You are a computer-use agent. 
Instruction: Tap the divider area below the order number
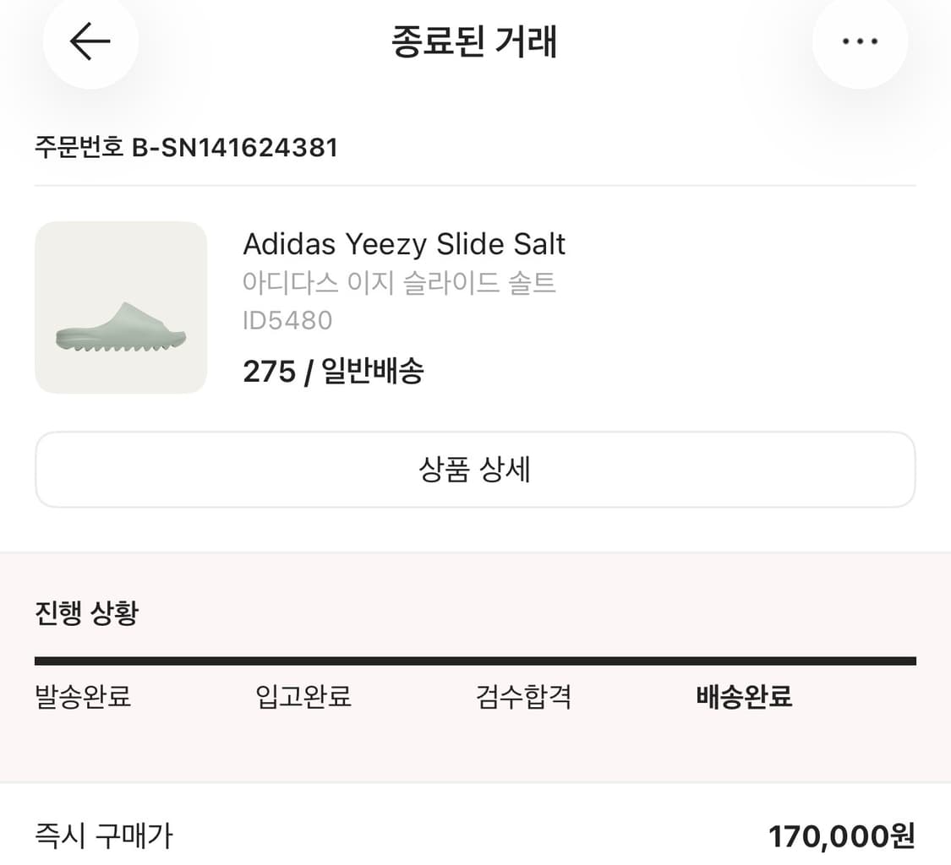(475, 188)
